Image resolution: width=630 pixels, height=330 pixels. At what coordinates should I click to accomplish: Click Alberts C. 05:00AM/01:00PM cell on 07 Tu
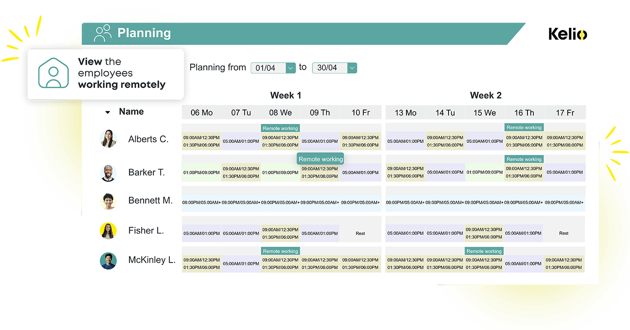point(241,141)
